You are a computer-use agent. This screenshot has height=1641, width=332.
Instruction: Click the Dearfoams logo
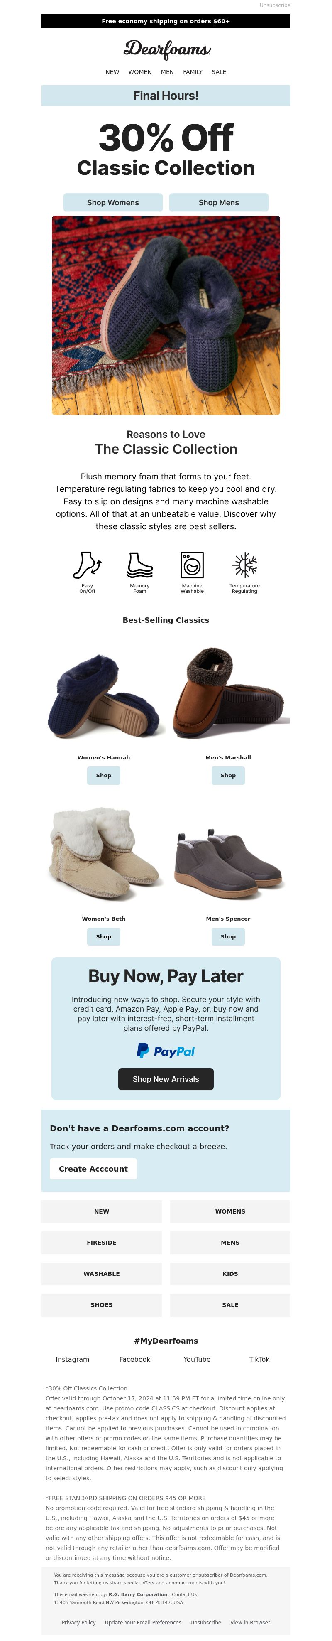tap(167, 49)
